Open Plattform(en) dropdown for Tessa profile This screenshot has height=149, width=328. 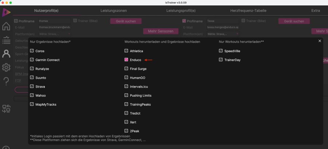tap(223, 34)
